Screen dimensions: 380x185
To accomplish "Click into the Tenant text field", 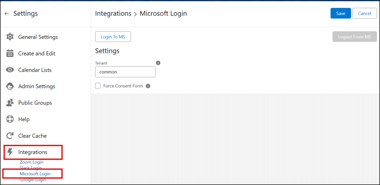I will click(x=125, y=72).
